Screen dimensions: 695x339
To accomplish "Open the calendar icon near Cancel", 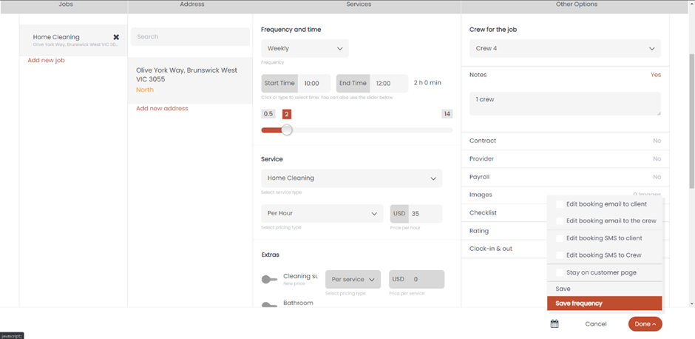I will [x=555, y=323].
